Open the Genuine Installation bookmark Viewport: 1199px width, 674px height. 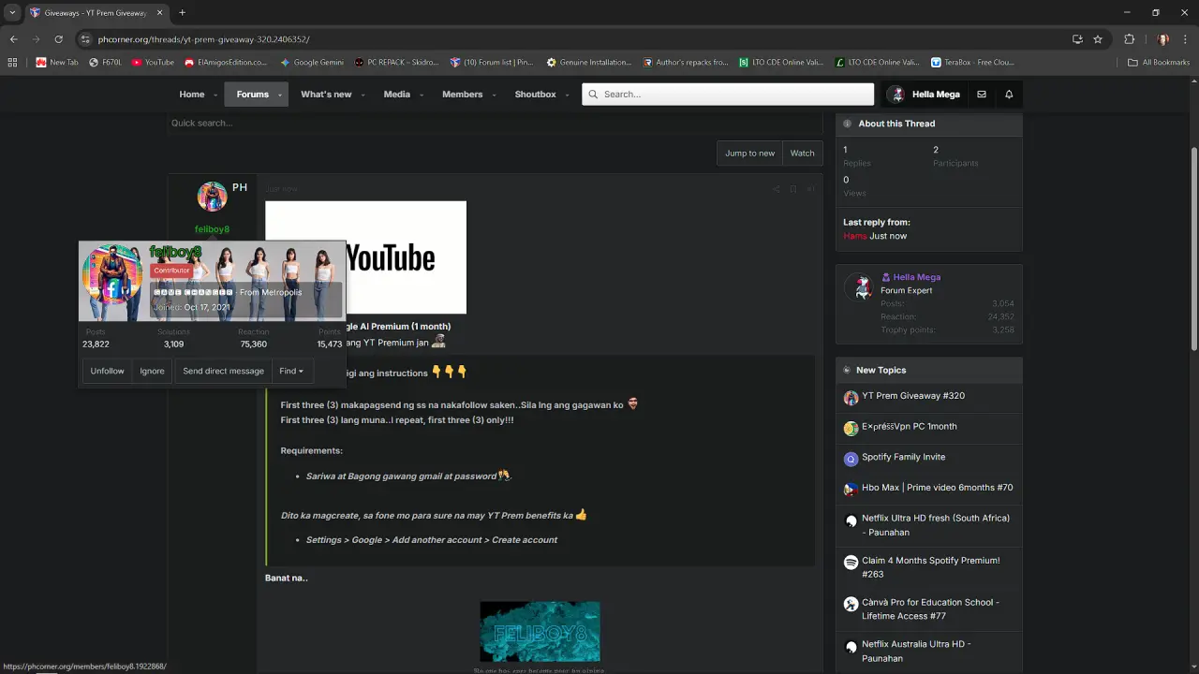(x=589, y=63)
